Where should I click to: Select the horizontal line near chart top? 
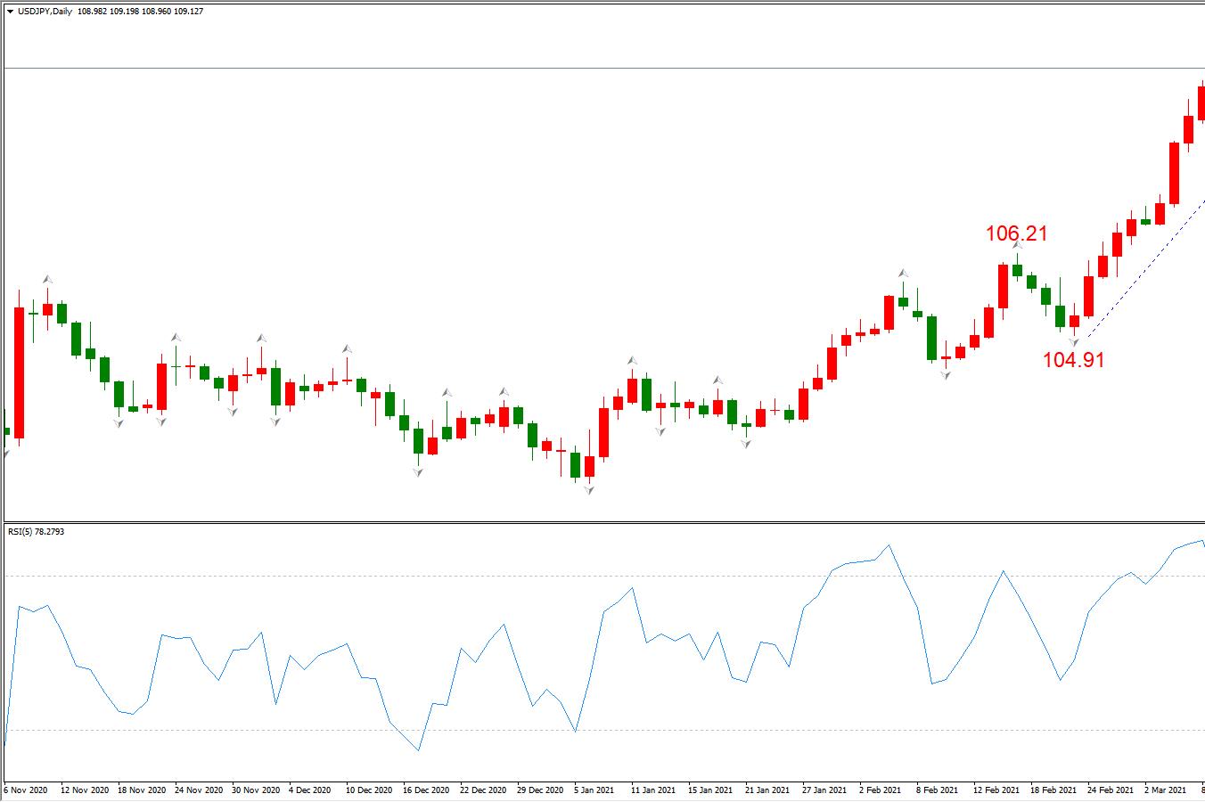pos(602,68)
